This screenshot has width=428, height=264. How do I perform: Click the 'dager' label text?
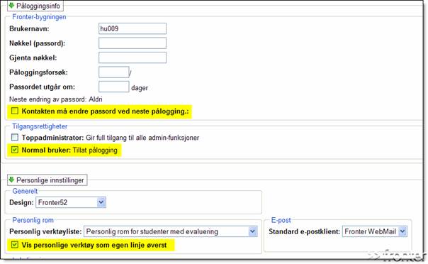[x=140, y=88]
